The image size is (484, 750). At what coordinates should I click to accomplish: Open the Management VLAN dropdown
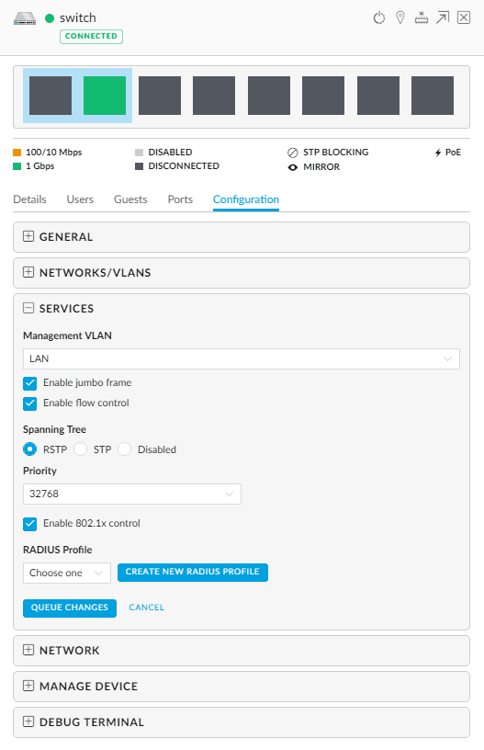(x=242, y=358)
